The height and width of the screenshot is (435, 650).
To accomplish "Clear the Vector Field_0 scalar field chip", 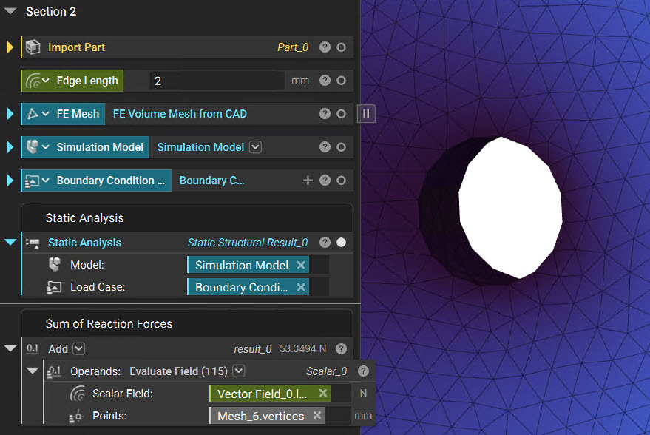I will tap(323, 393).
